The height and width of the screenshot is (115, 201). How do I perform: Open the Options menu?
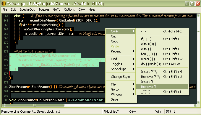click(69, 9)
